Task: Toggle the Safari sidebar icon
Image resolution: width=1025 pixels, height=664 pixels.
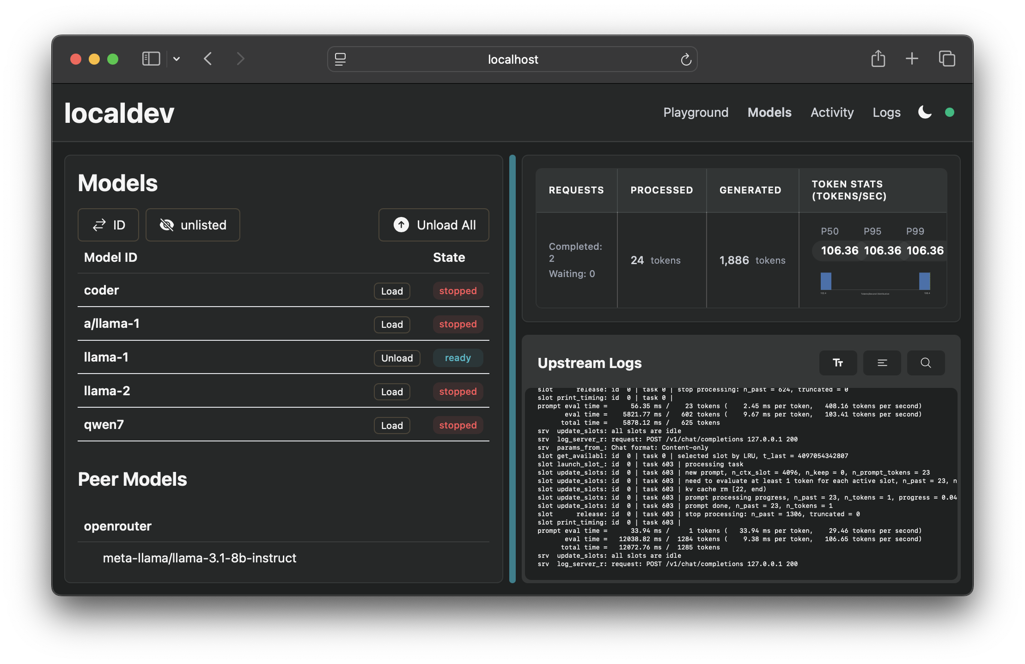Action: pos(151,59)
